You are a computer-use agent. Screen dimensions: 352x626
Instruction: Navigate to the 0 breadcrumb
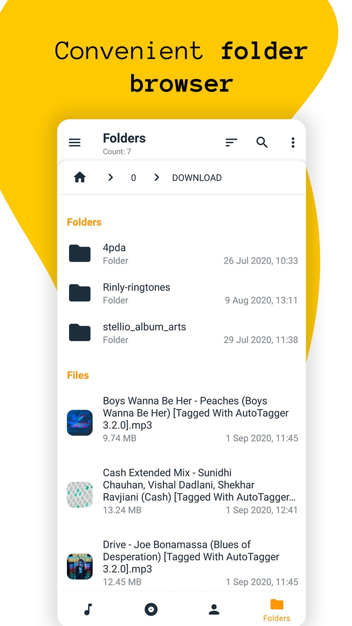pos(134,178)
